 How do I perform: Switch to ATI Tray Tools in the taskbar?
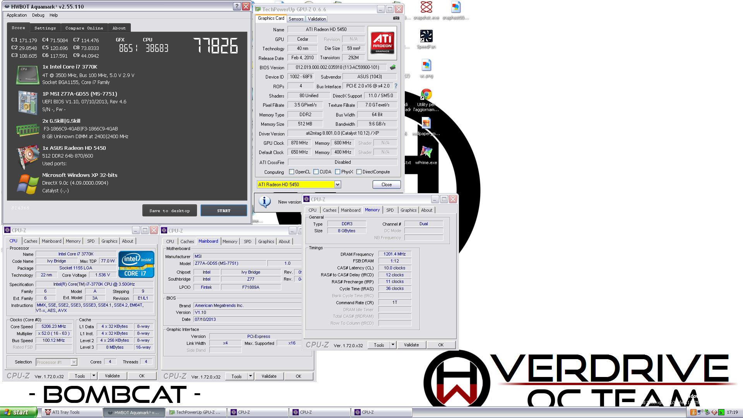click(72, 412)
